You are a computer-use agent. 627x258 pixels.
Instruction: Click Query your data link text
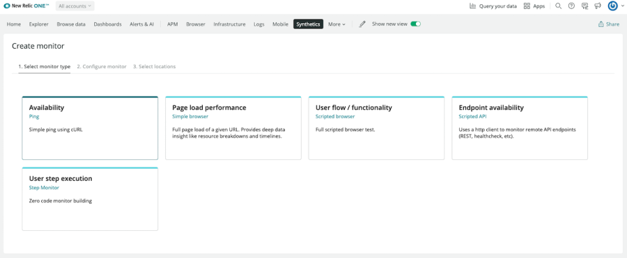pos(498,6)
